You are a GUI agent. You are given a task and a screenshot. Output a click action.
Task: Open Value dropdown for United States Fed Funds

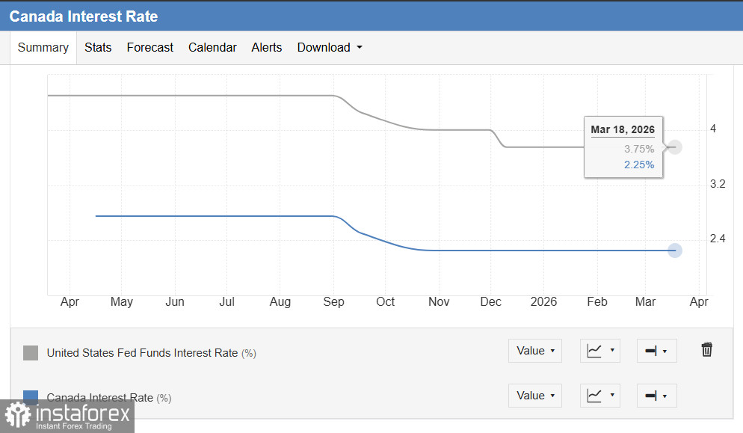[x=535, y=351]
